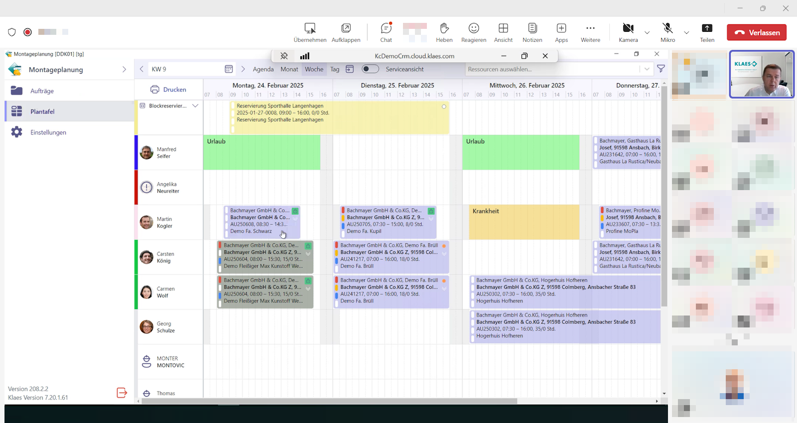Click the horizontal scrollbar under the schedule
This screenshot has height=423, width=797.
[329, 401]
